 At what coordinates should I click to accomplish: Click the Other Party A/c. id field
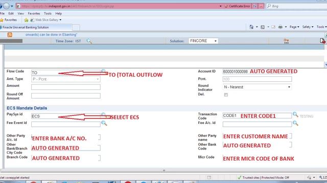click(x=66, y=137)
